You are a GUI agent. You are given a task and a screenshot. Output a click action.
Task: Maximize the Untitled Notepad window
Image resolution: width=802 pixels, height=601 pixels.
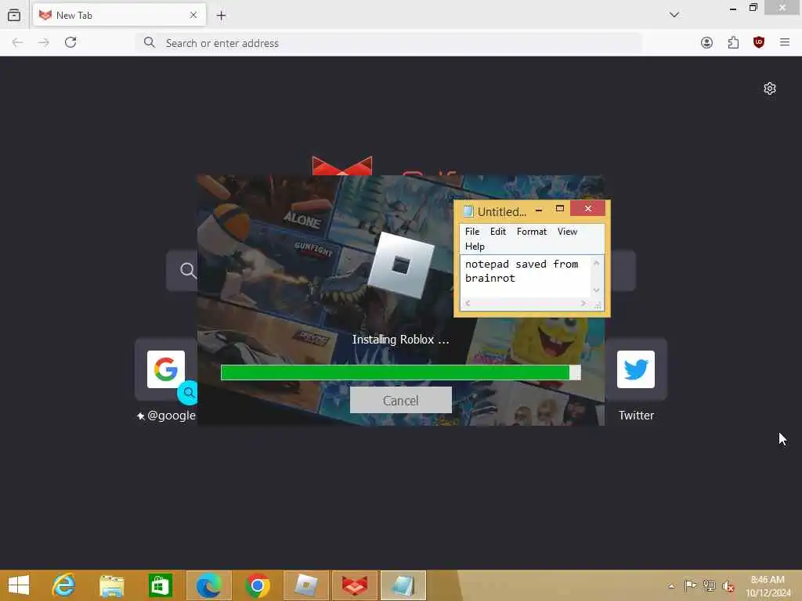[x=559, y=208]
